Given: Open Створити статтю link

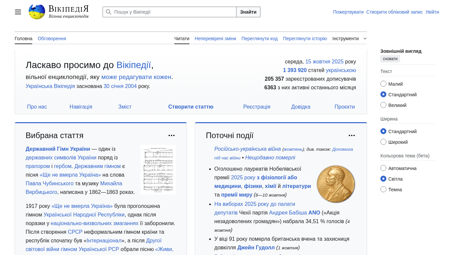Looking at the screenshot, I should (x=191, y=107).
